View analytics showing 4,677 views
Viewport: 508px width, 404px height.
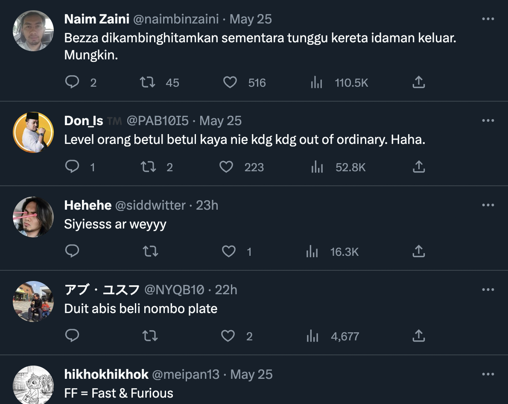pyautogui.click(x=312, y=336)
